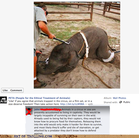Click the 'with' tagged text after the link
The height and width of the screenshot is (138, 139).
[90, 104]
